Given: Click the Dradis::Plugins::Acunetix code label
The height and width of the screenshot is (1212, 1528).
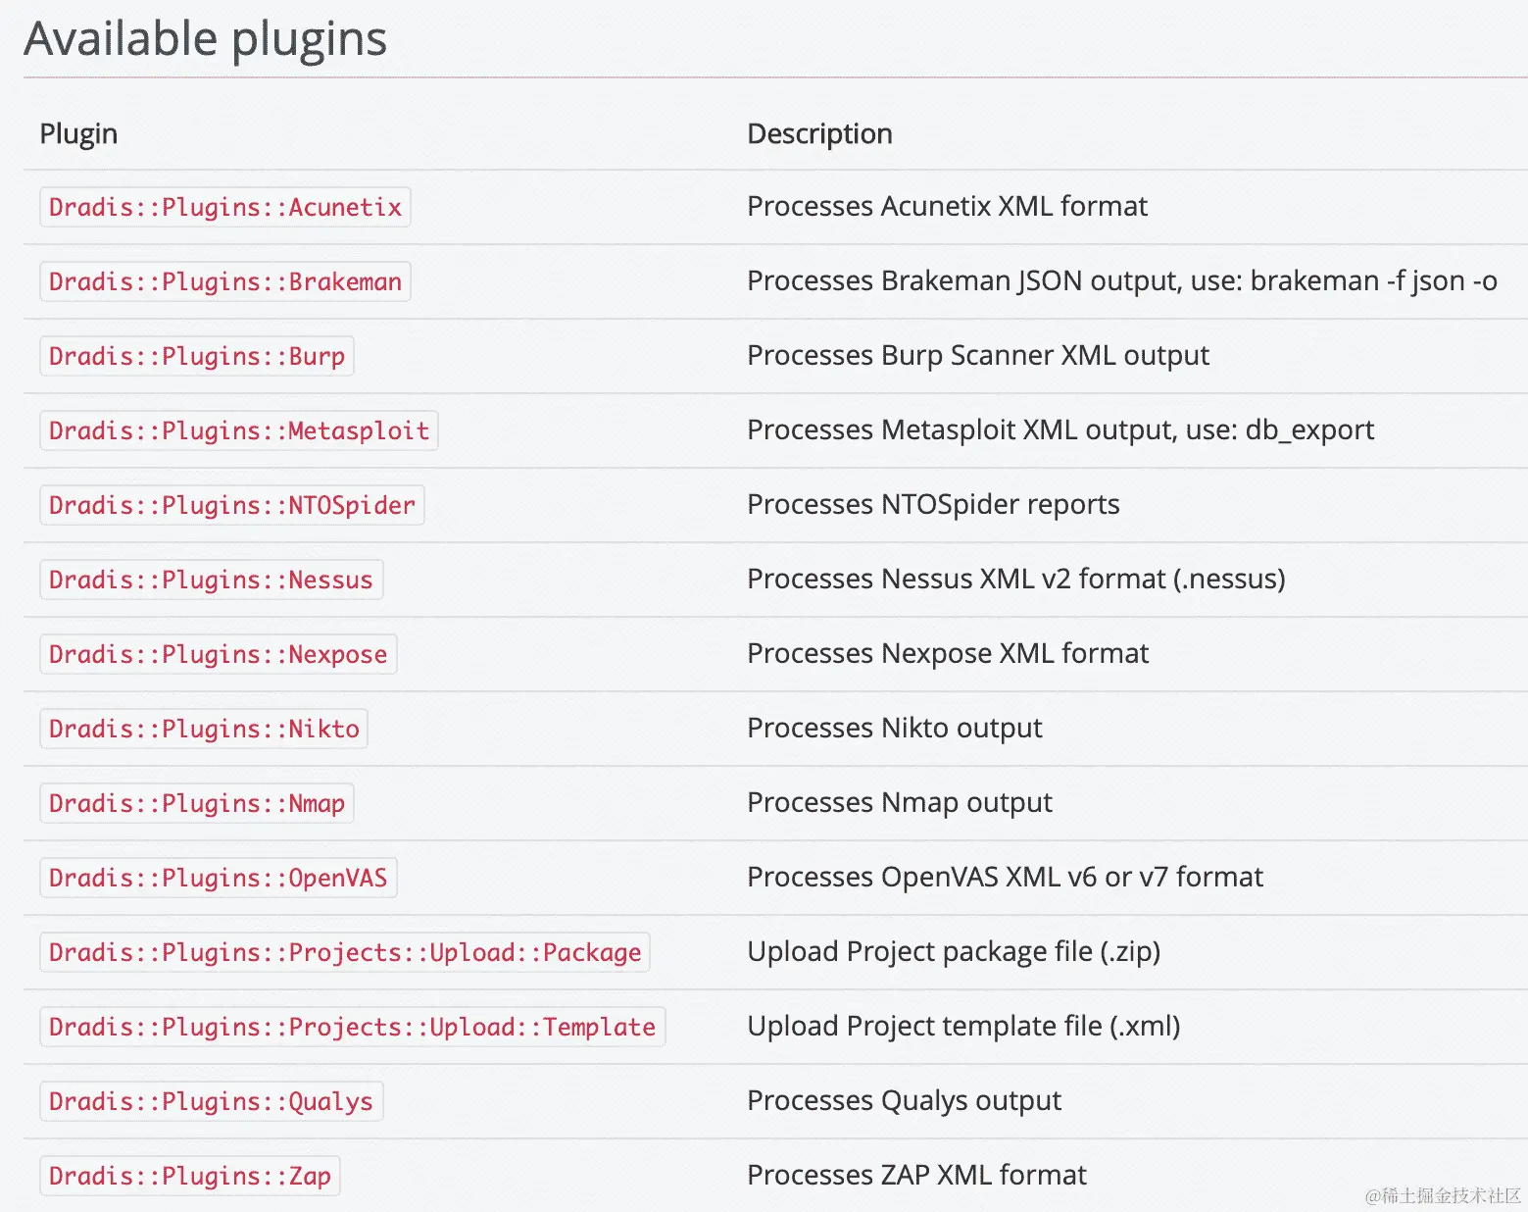Looking at the screenshot, I should click(224, 207).
